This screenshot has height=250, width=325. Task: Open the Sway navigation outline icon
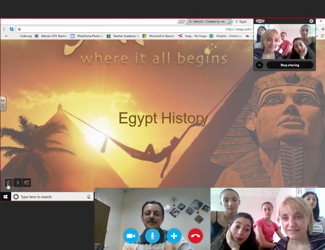pyautogui.click(x=26, y=183)
